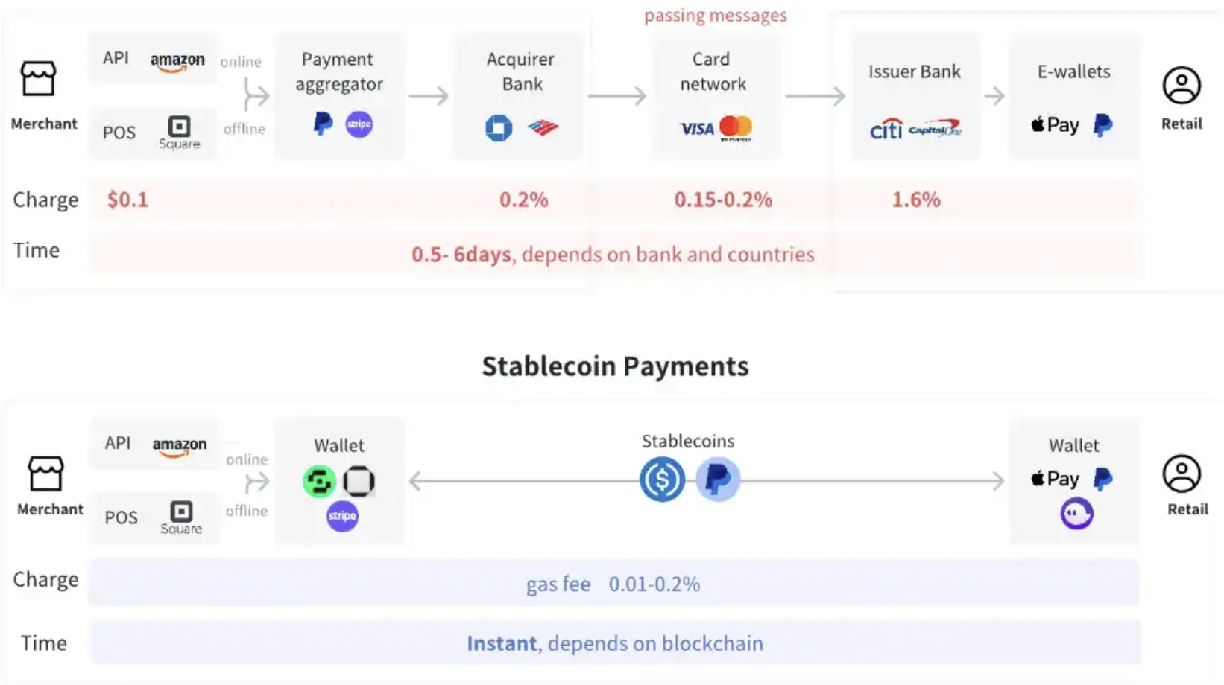Select the "gas fee 0.01-0.2%" text
The height and width of the screenshot is (685, 1224).
coord(613,584)
